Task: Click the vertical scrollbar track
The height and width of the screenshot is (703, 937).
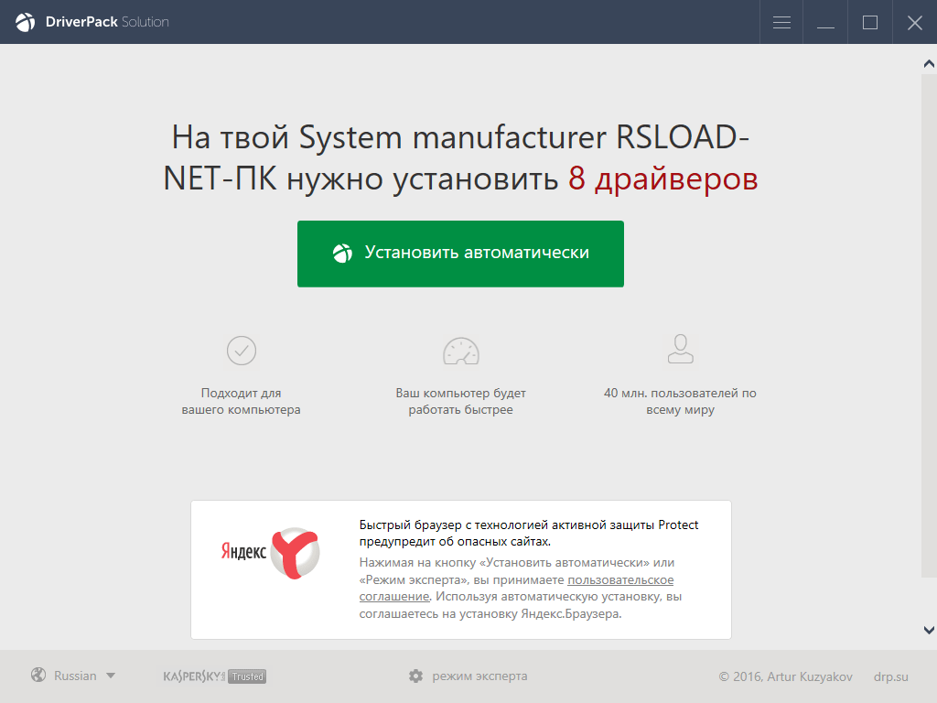Action: [x=929, y=326]
